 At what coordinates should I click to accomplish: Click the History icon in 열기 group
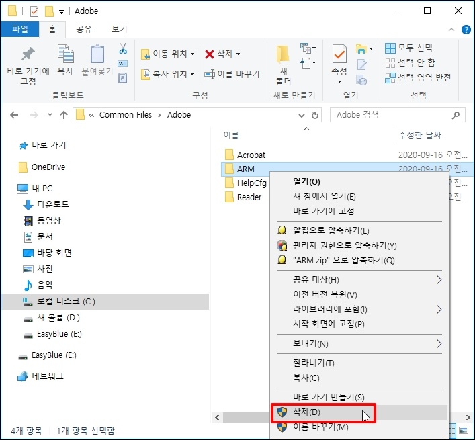pyautogui.click(x=361, y=81)
